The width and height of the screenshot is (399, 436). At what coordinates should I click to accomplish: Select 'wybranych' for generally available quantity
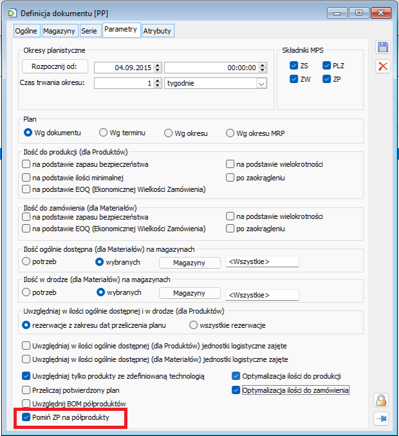[x=100, y=262]
